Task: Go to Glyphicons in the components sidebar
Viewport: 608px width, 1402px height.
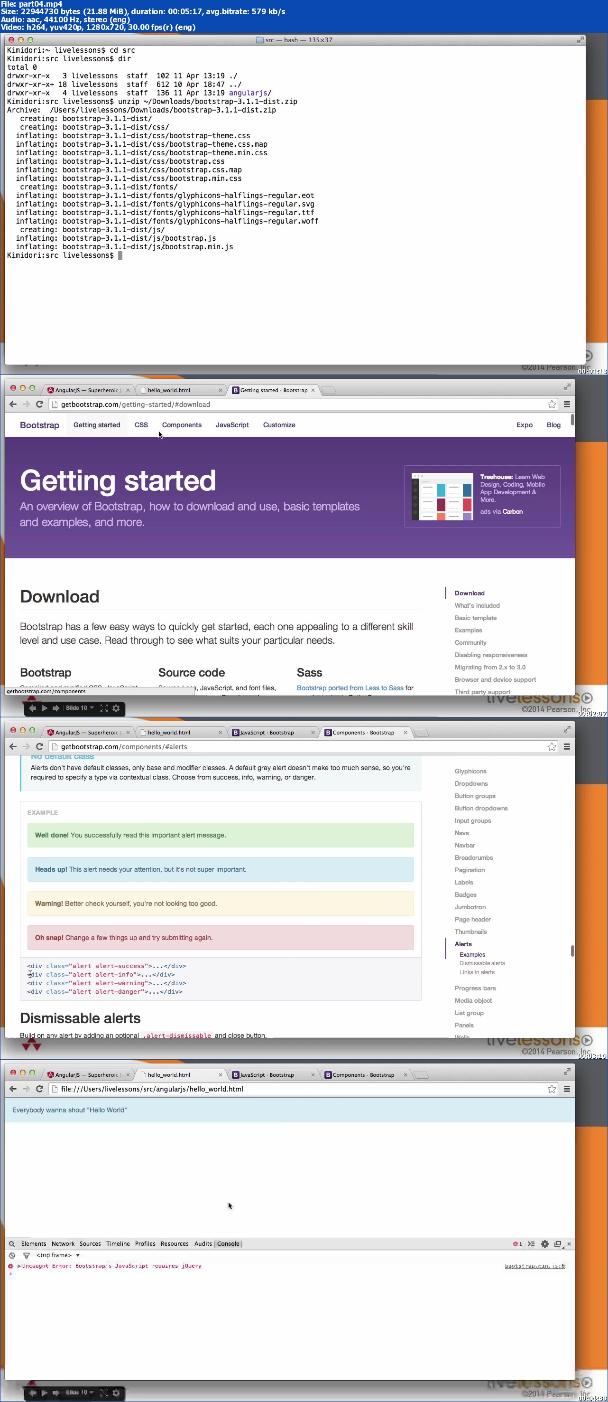Action: tap(470, 771)
